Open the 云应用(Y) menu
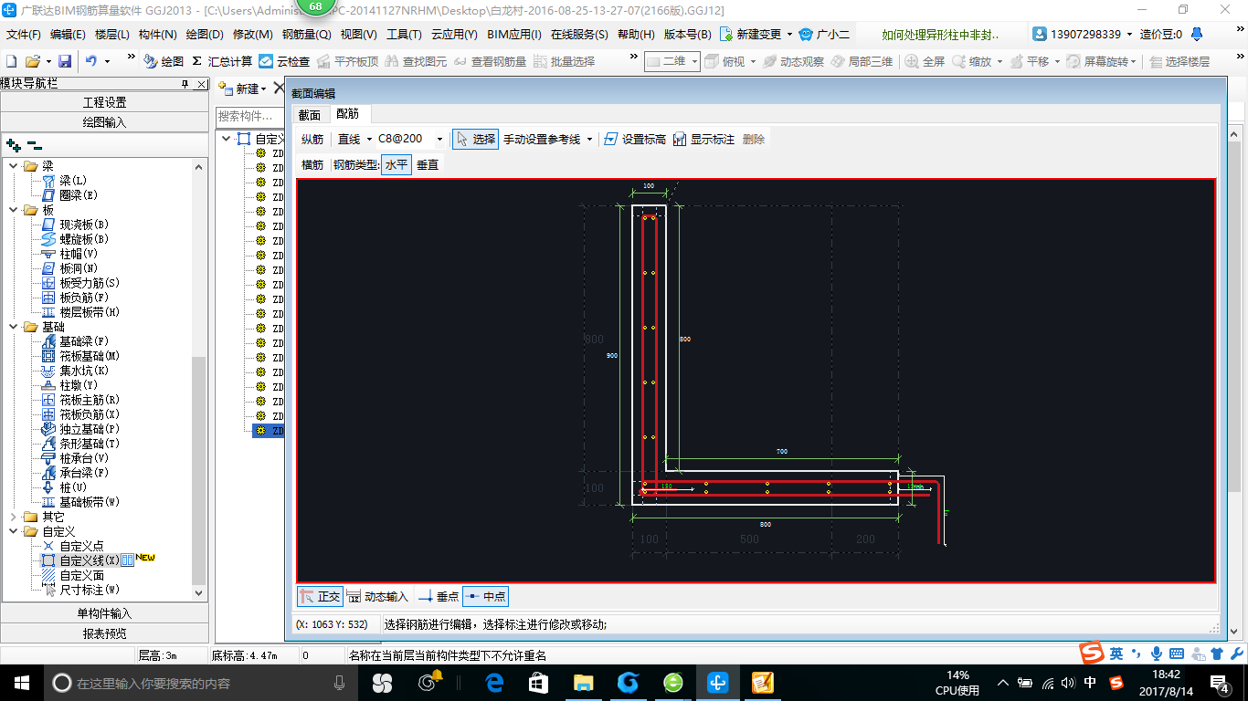 pyautogui.click(x=455, y=35)
